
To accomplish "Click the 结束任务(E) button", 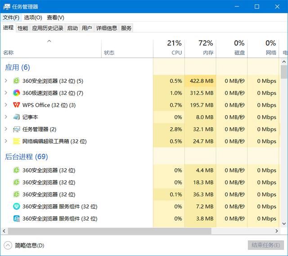I will coord(266,245).
